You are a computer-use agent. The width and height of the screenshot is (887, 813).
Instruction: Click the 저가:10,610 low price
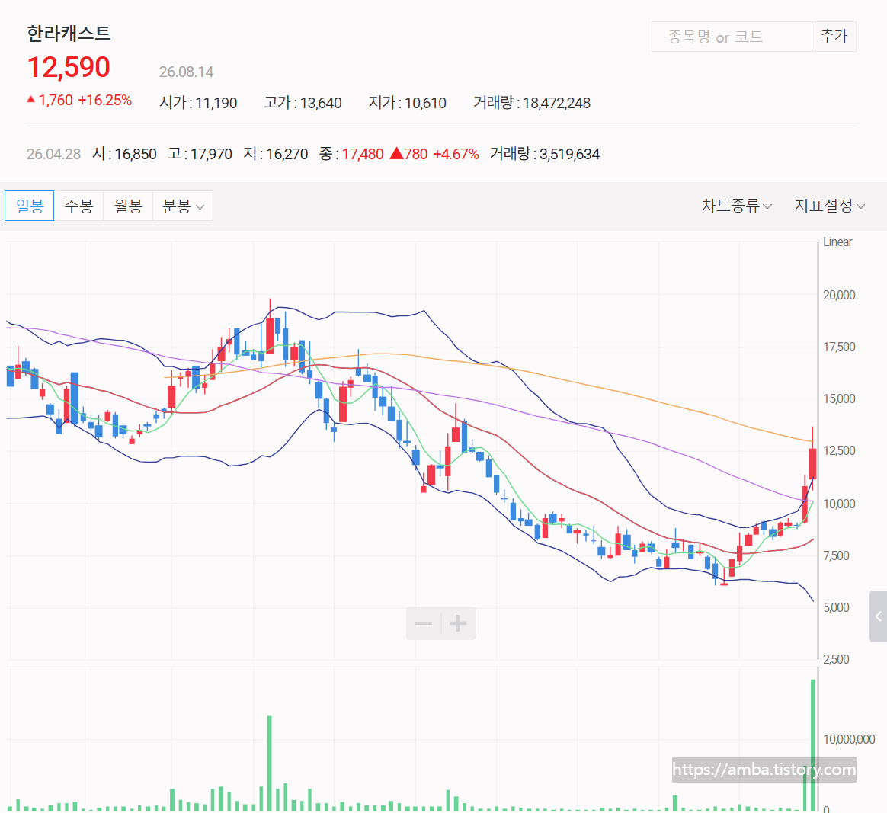[x=408, y=103]
